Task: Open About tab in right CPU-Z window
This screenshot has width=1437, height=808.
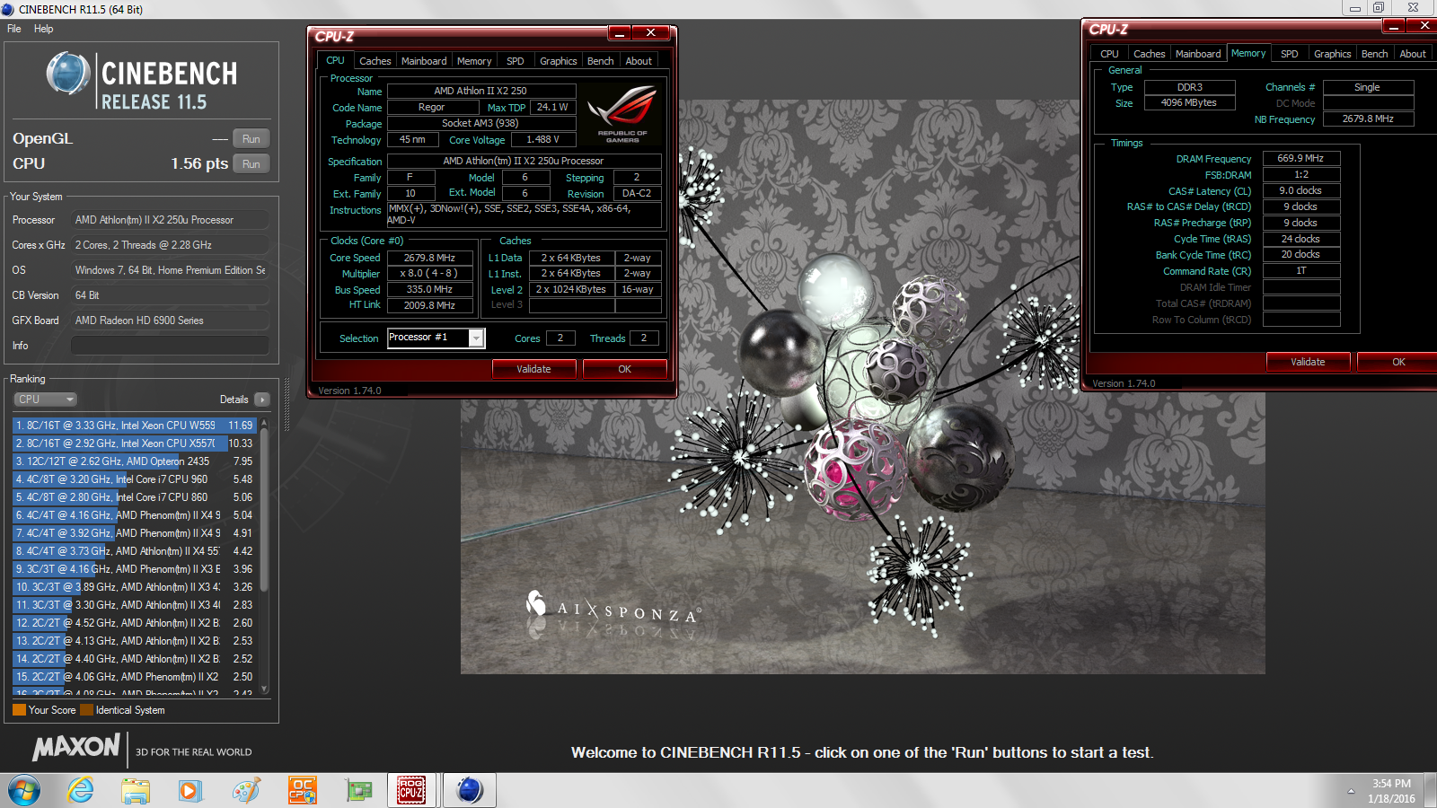Action: pyautogui.click(x=1413, y=54)
